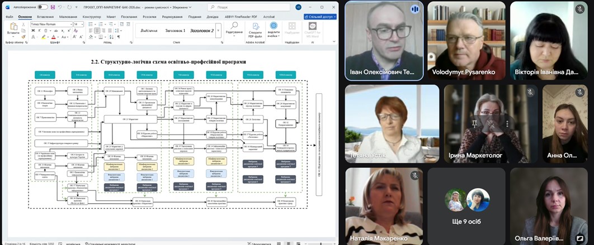Open Редагування search and editing tools
The width and height of the screenshot is (594, 245).
pos(234,30)
